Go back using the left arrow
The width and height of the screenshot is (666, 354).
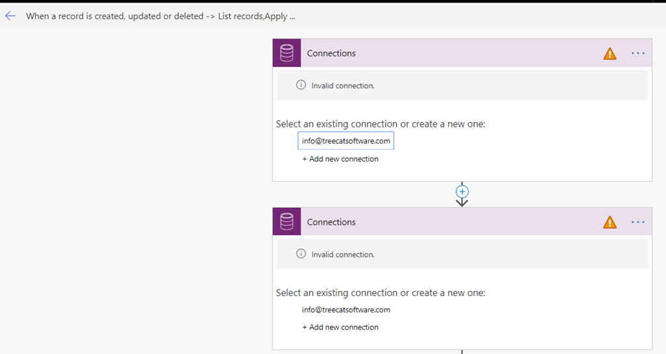point(10,16)
